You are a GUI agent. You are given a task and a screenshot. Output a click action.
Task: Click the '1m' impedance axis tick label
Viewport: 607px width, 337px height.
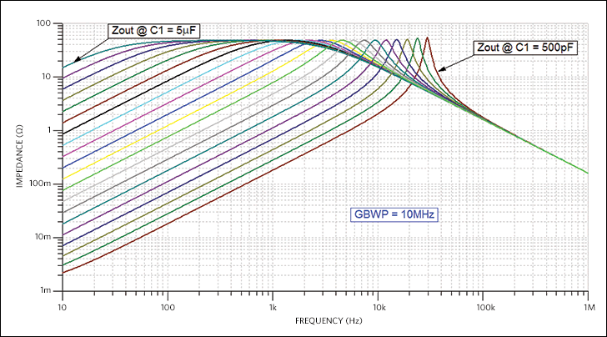tap(49, 290)
